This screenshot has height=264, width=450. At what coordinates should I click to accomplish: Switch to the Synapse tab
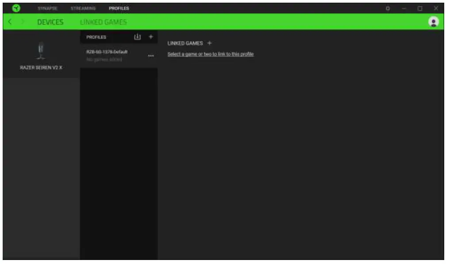(49, 8)
